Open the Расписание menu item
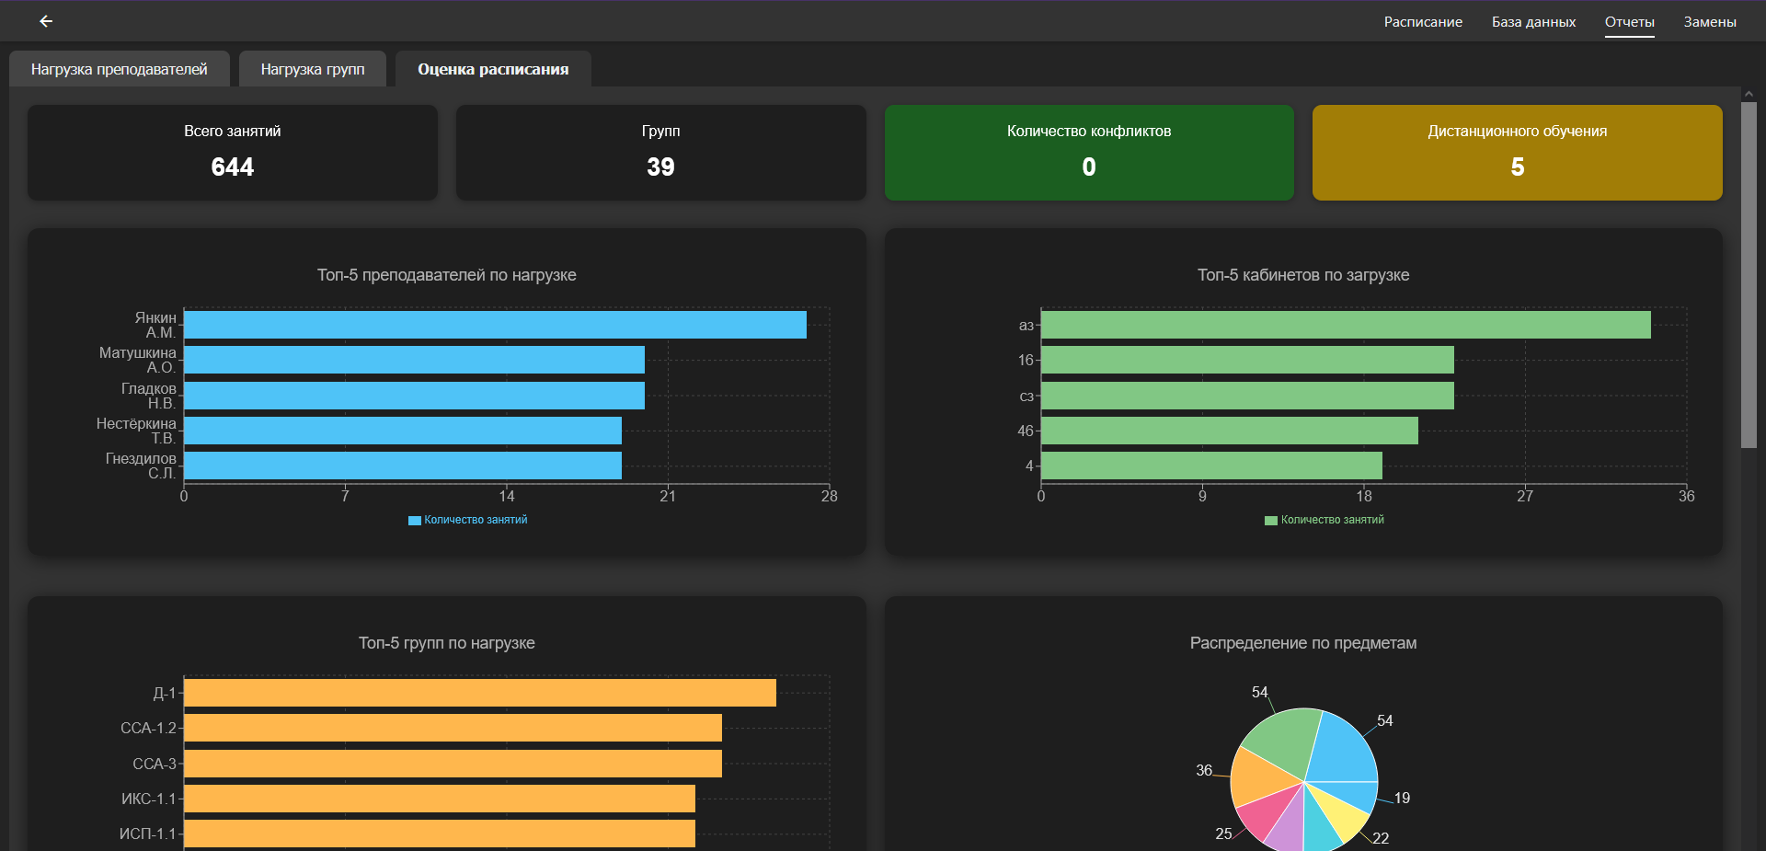 coord(1423,22)
